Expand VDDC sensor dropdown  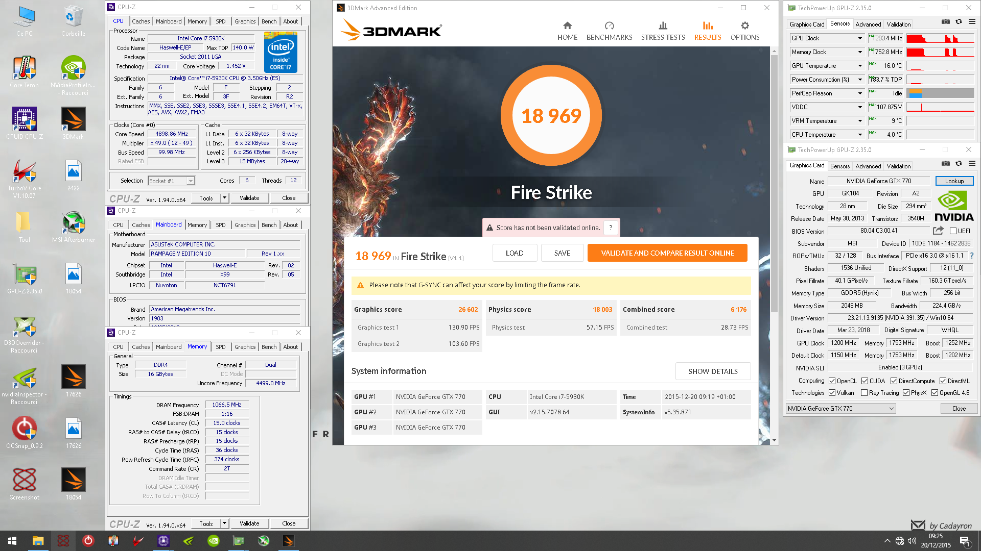pos(860,107)
